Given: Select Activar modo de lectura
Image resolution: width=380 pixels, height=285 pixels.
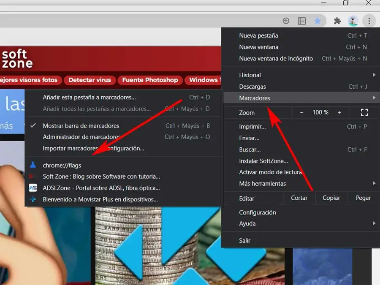Looking at the screenshot, I should click(x=301, y=172).
